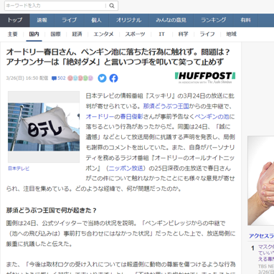Open the HUFFPOST logo

coord(205,77)
